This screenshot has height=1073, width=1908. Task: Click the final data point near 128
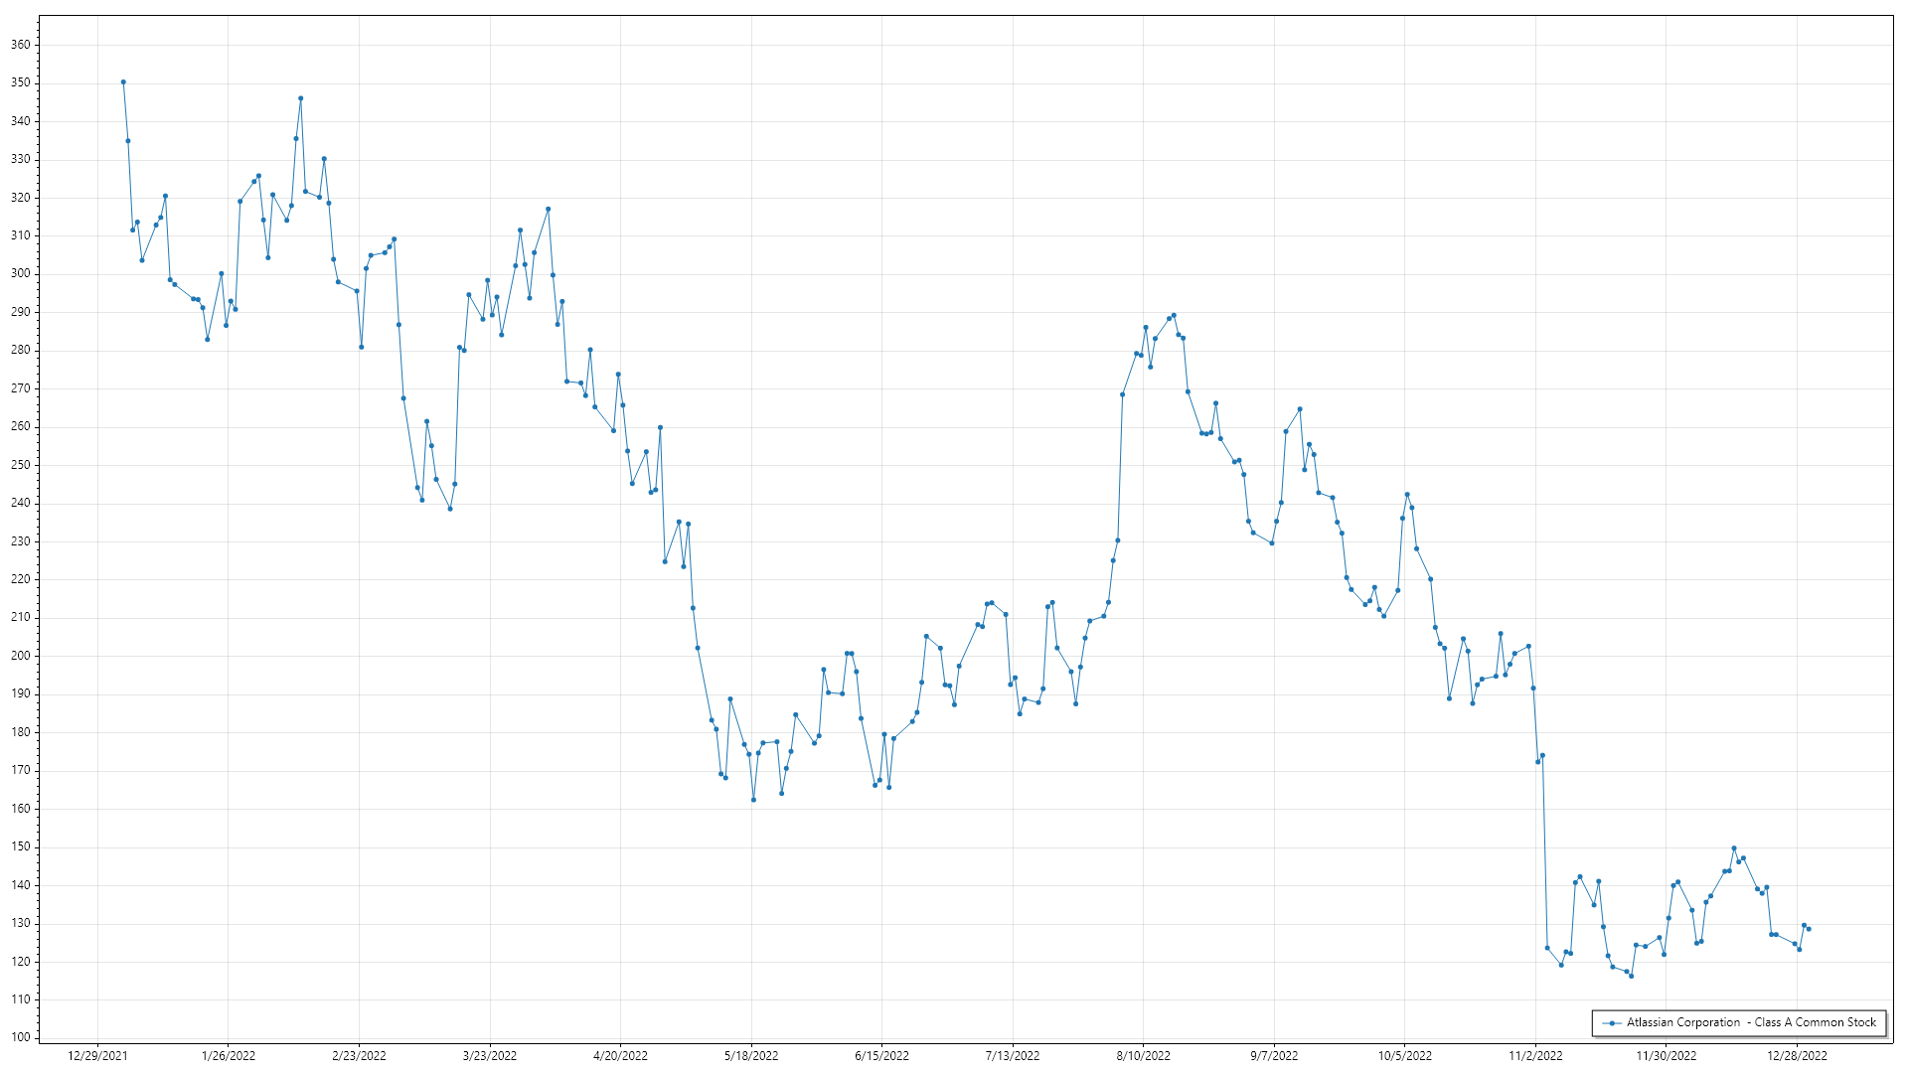tap(1809, 929)
